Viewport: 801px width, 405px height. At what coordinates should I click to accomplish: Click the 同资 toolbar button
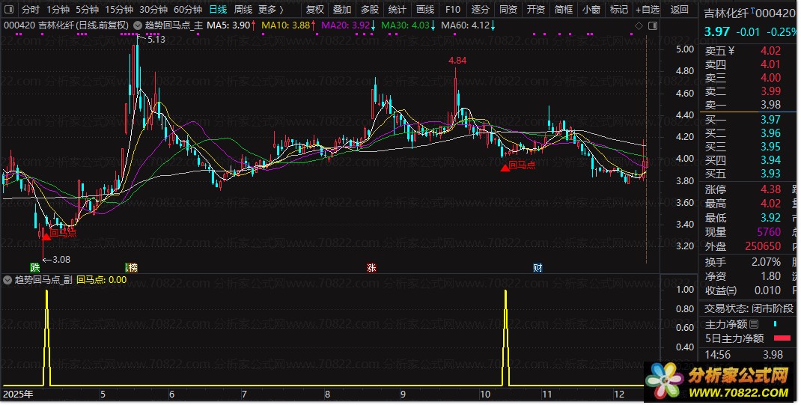pos(508,9)
